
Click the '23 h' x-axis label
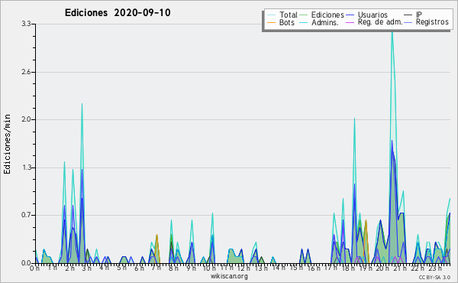(434, 268)
